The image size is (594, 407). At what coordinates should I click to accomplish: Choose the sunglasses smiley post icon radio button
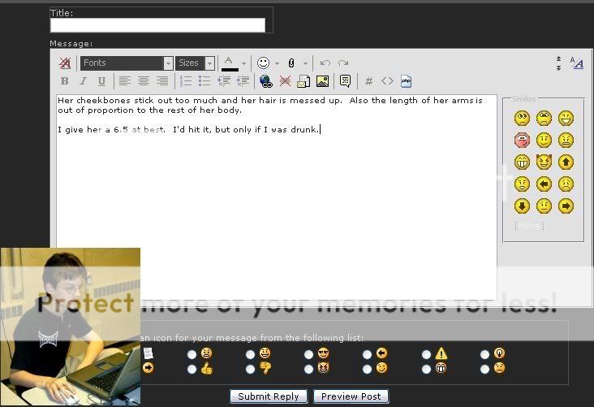click(309, 354)
